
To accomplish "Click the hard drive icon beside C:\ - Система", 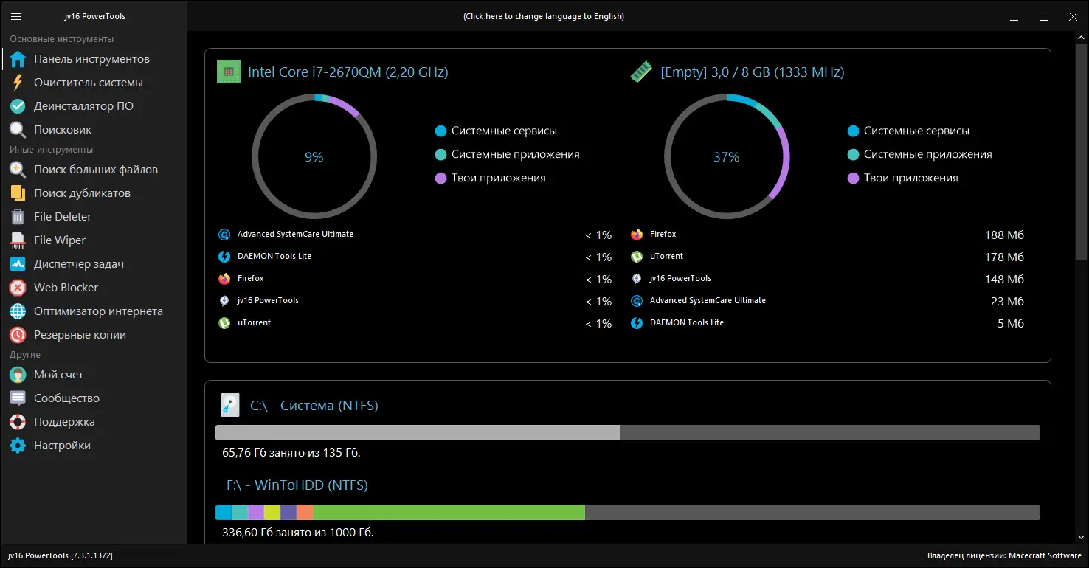I will click(x=230, y=406).
